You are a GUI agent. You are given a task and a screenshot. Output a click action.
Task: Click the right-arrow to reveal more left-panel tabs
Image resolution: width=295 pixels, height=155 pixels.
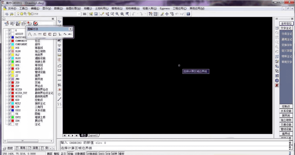click(54, 148)
